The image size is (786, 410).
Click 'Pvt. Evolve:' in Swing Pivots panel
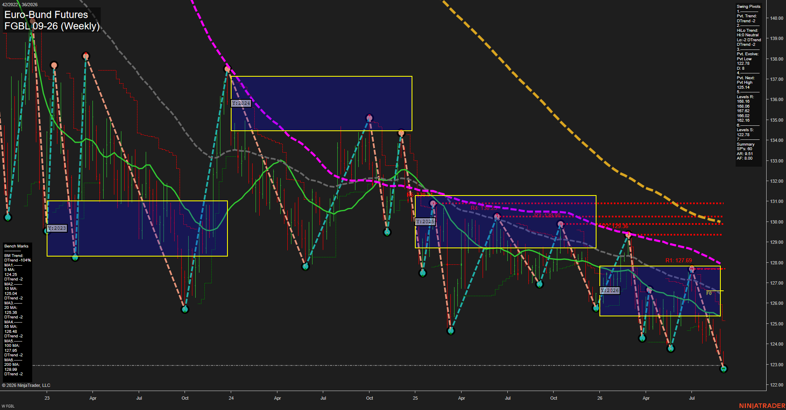pos(748,54)
